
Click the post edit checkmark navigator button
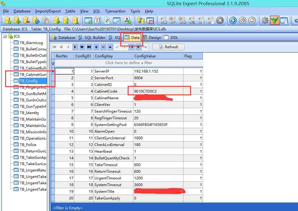(x=117, y=47)
